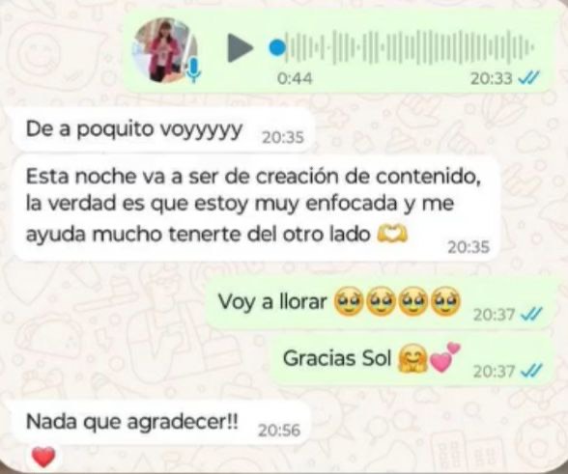Select the 'Nada que agradecer!!' message bubble

(x=161, y=423)
